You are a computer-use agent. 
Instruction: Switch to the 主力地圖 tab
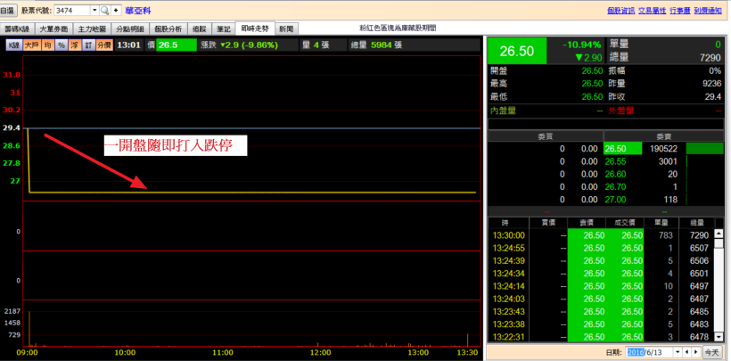[x=94, y=29]
